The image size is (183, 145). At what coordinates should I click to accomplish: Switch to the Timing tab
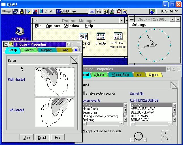[x=64, y=50]
